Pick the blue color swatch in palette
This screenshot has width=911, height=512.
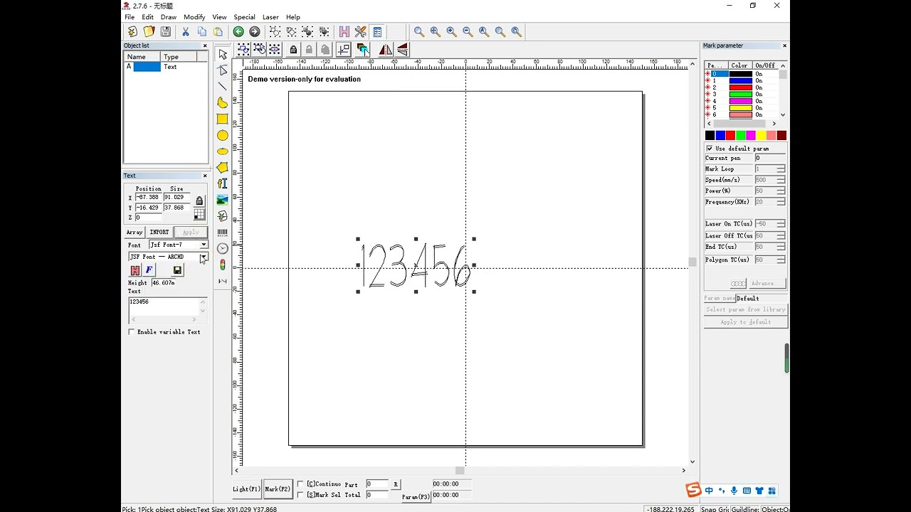click(x=720, y=135)
